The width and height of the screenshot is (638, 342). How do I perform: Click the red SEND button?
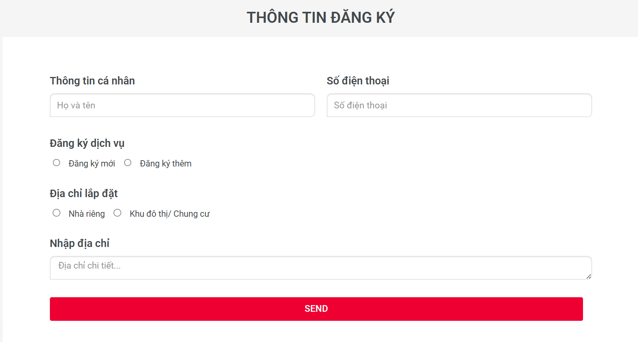tap(316, 309)
